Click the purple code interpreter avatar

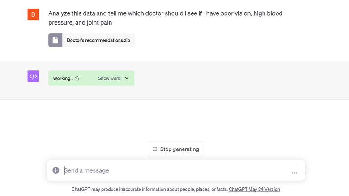point(34,76)
